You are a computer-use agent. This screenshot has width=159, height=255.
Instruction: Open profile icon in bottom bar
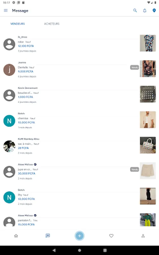pyautogui.click(x=143, y=236)
